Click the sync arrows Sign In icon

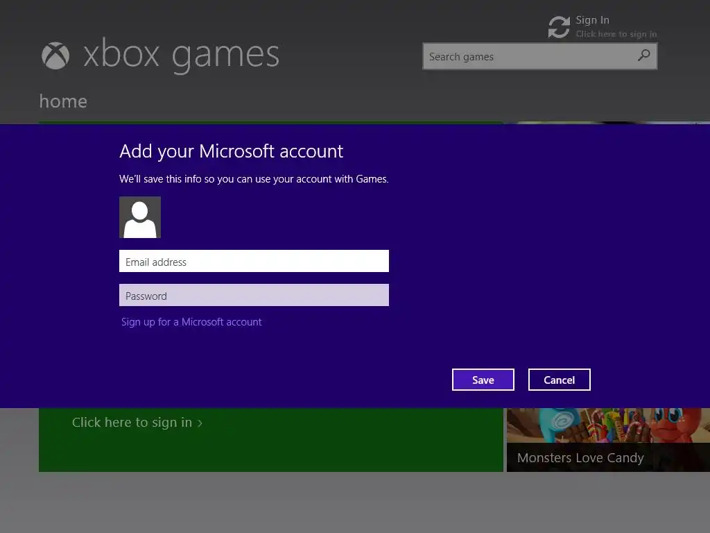pos(560,27)
